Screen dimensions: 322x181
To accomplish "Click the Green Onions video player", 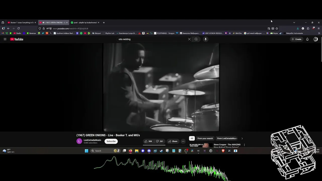I will (x=161, y=87).
